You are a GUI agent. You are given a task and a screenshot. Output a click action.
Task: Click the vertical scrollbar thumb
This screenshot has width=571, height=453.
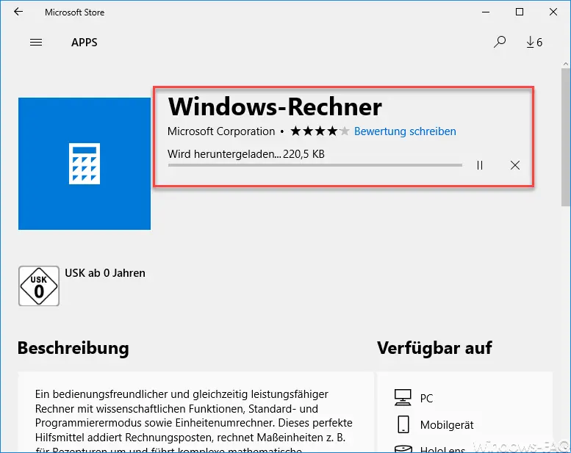566,137
